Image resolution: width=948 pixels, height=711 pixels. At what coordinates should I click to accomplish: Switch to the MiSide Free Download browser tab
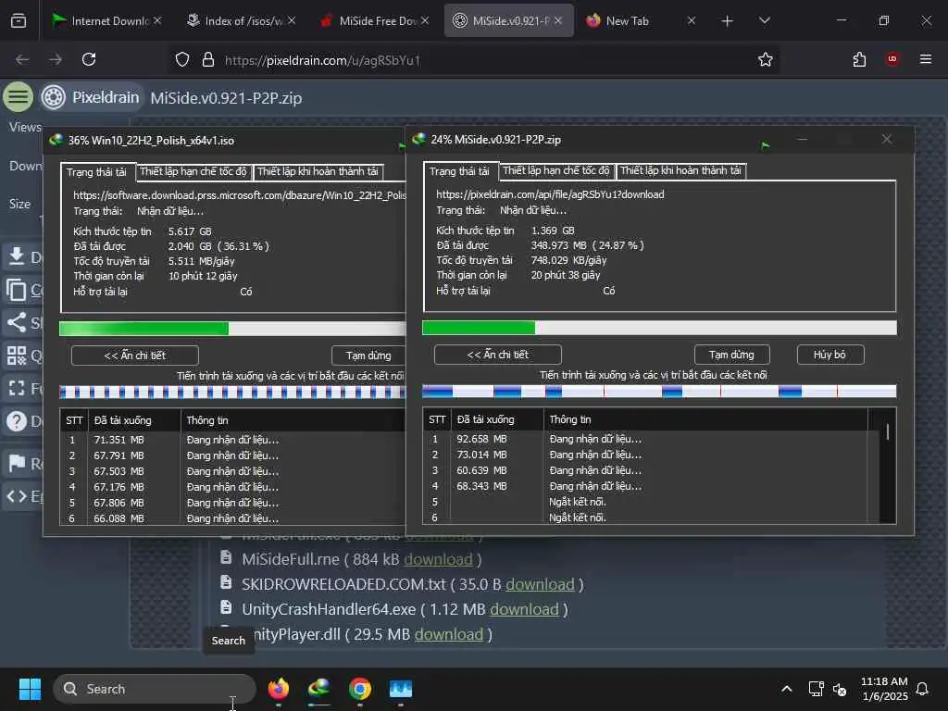[374, 20]
